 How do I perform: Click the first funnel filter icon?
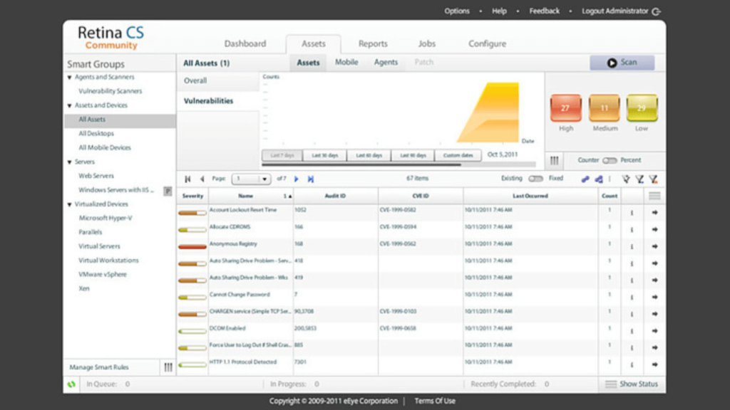point(626,179)
